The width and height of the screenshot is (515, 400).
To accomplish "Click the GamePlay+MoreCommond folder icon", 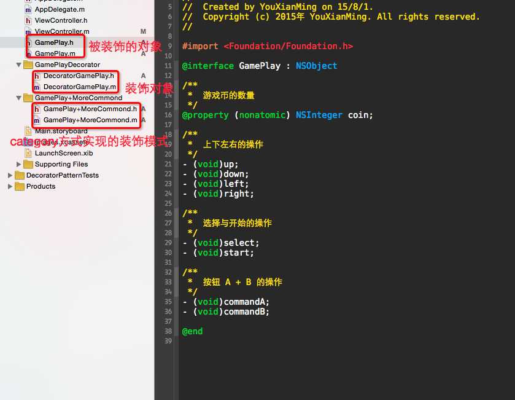I will coord(28,98).
